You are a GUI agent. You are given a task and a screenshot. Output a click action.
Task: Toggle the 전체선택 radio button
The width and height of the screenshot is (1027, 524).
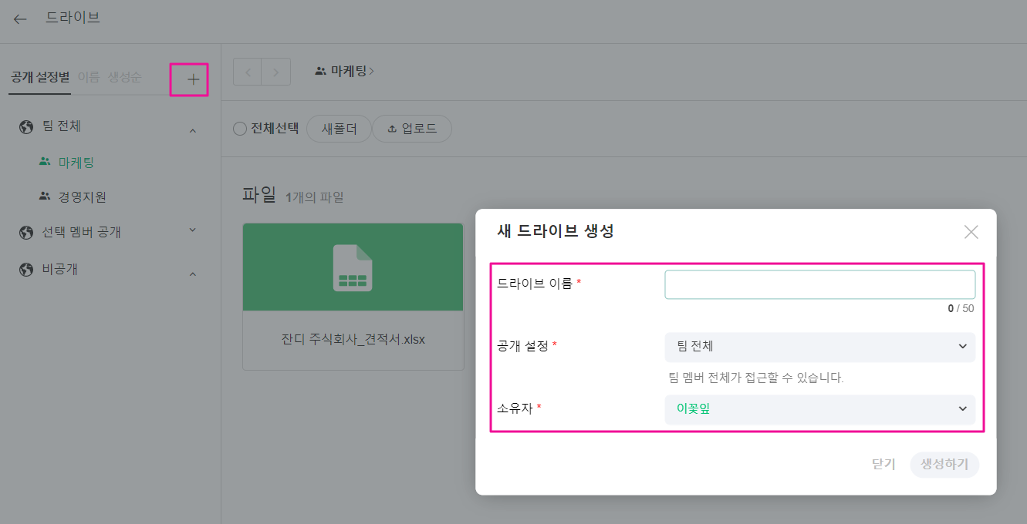(240, 129)
